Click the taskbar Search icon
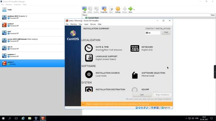The height and width of the screenshot is (121, 216). [x=10, y=118]
